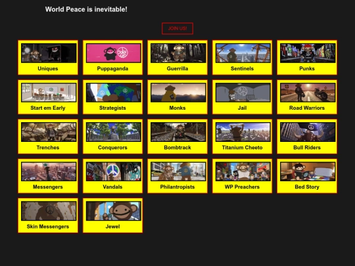Open the Bull Riders thumbnail
Viewport: 355px width, 266px height.
click(308, 132)
